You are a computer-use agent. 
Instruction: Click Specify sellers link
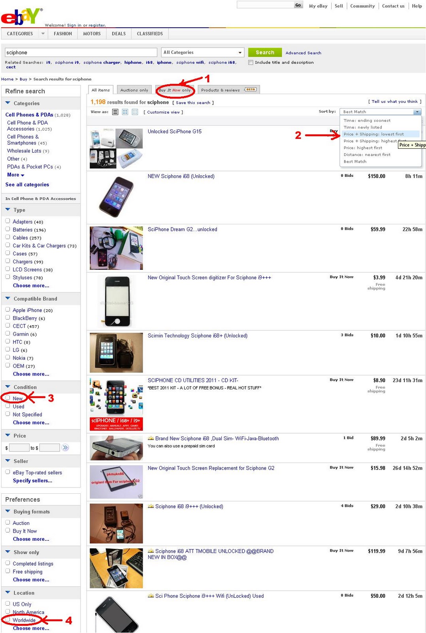tap(32, 481)
